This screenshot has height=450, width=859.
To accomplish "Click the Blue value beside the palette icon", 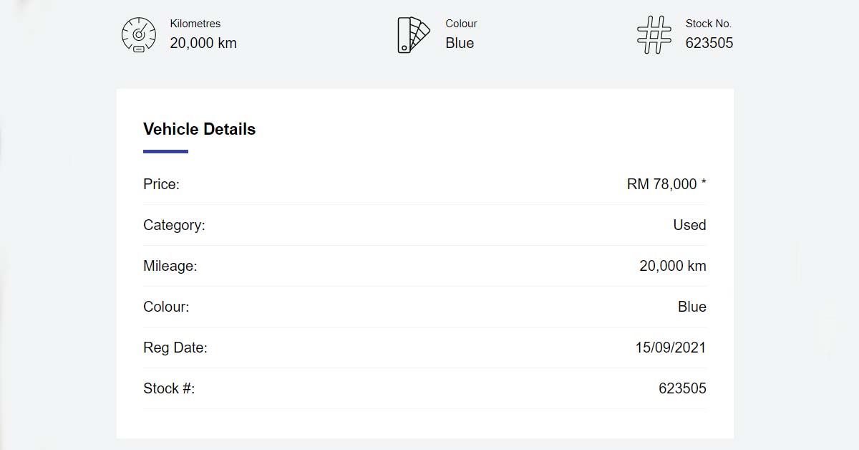I will point(460,43).
